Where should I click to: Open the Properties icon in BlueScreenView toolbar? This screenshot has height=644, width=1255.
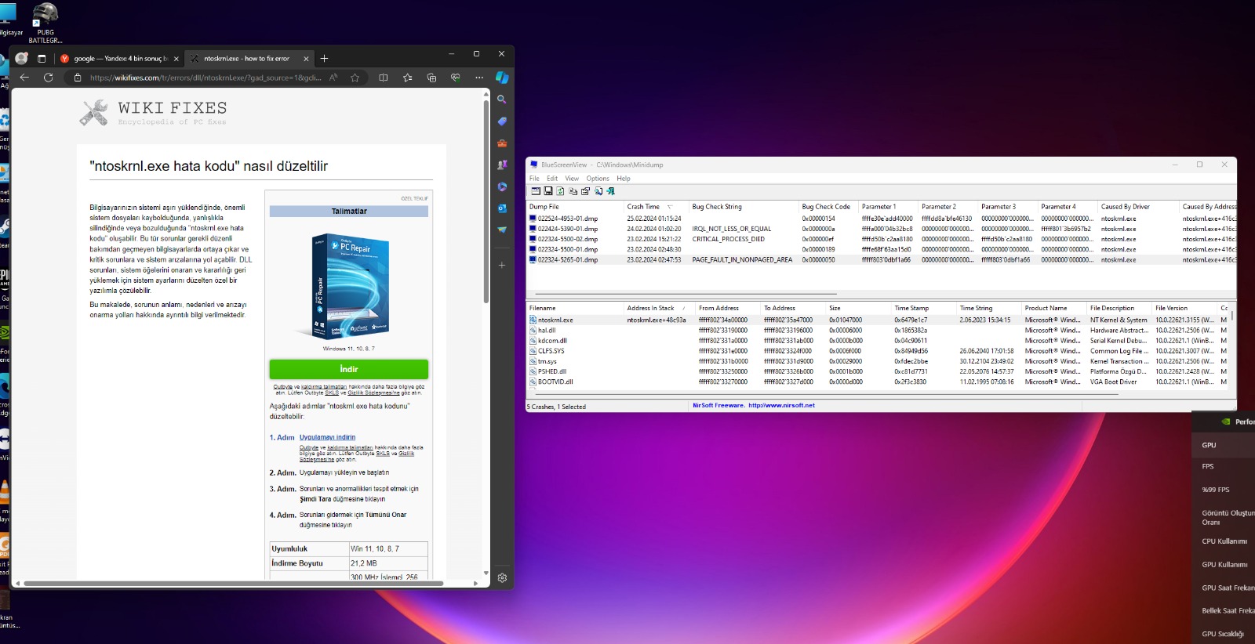click(585, 191)
